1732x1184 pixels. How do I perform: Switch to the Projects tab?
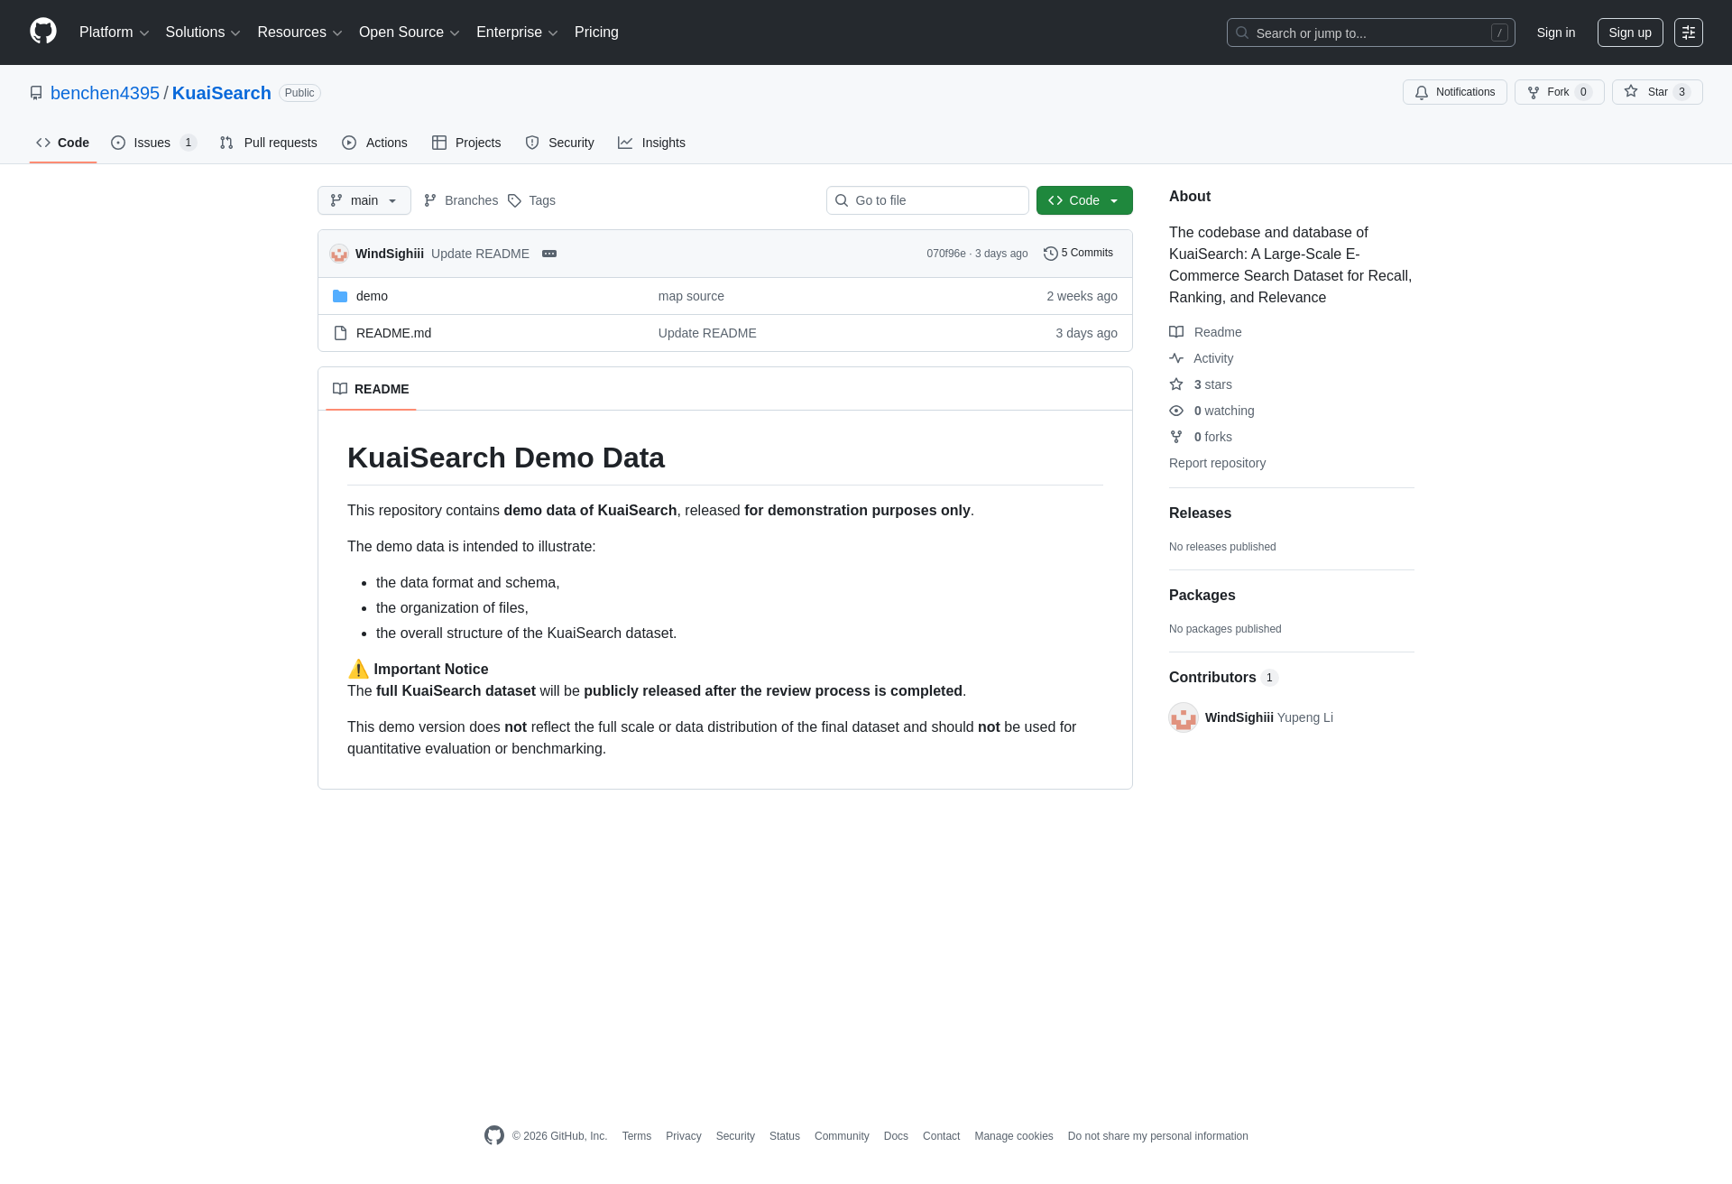point(466,143)
